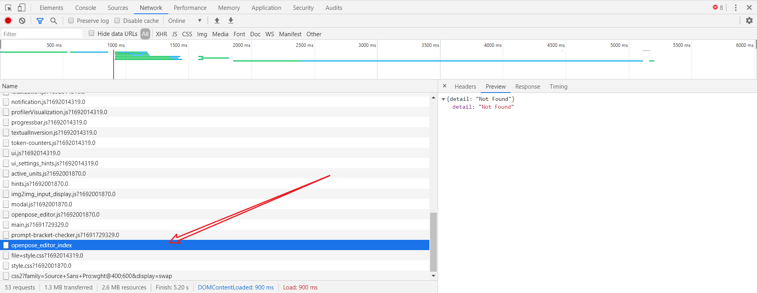Viewport: 757px width, 293px height.
Task: Open the Performance tab
Action: coord(190,7)
